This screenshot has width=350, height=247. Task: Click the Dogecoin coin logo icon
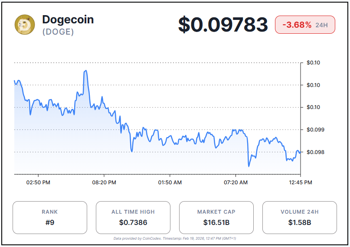(25, 25)
